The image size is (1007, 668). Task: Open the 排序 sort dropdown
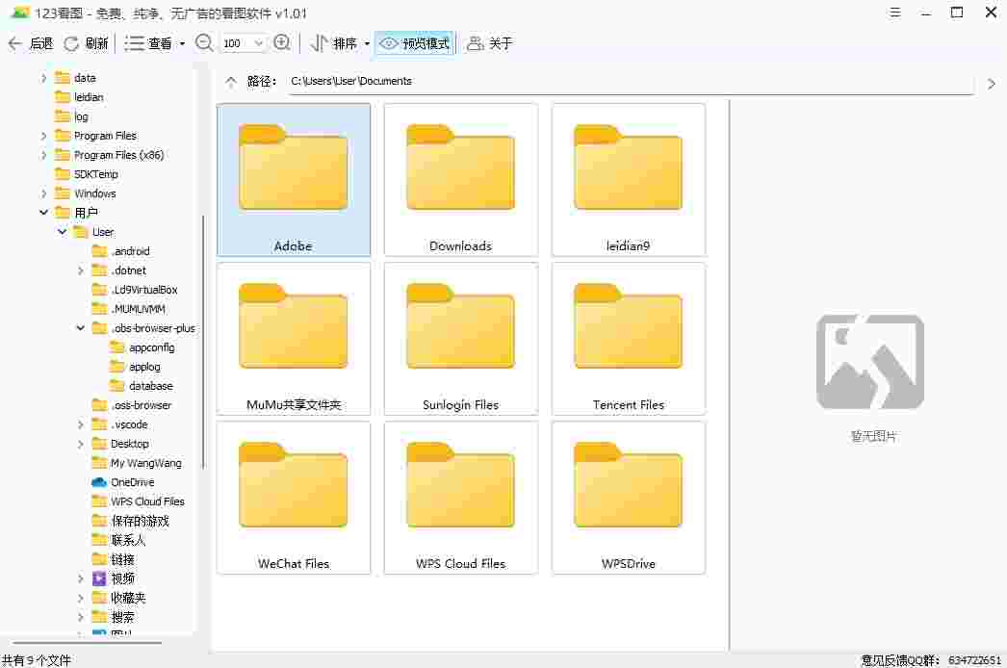click(341, 43)
